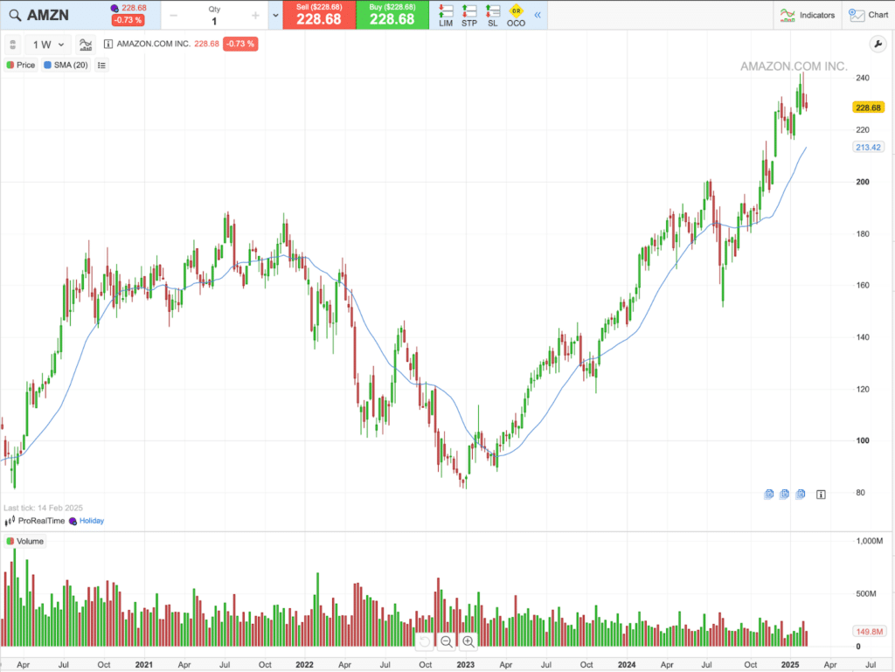This screenshot has width=895, height=672.
Task: Click the reset zoom undo button
Action: pyautogui.click(x=425, y=641)
